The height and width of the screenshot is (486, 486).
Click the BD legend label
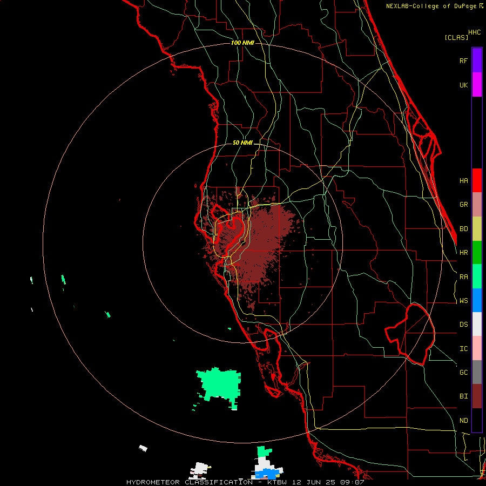(463, 229)
